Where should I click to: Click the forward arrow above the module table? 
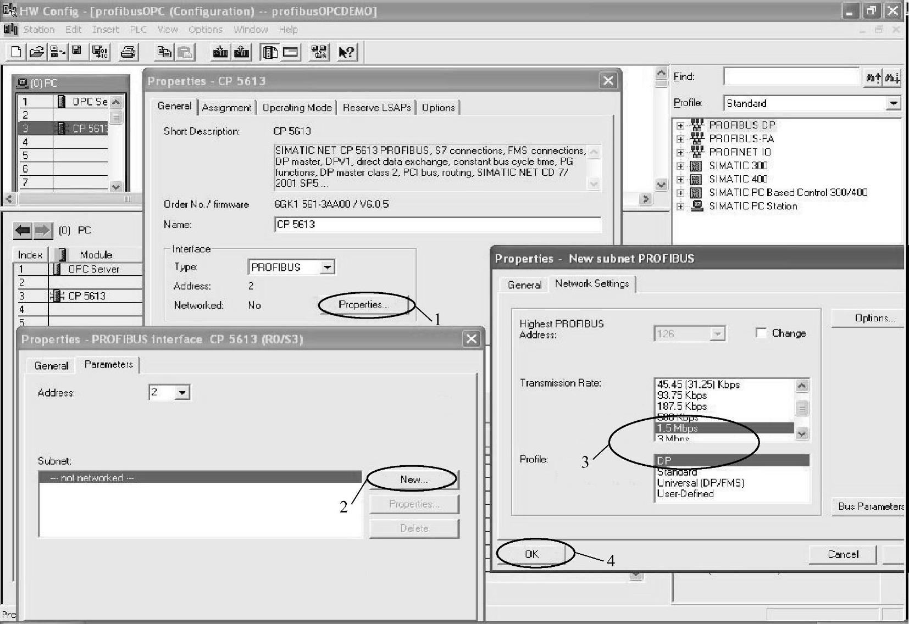pos(43,230)
